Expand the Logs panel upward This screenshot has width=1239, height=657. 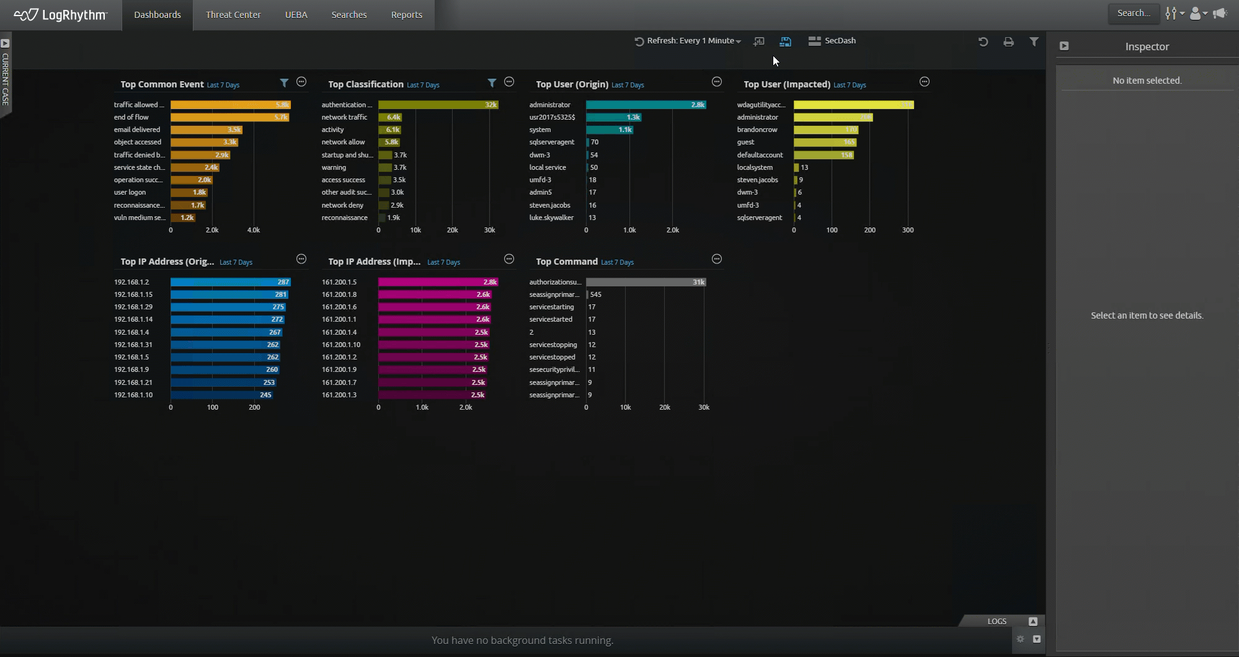1032,621
